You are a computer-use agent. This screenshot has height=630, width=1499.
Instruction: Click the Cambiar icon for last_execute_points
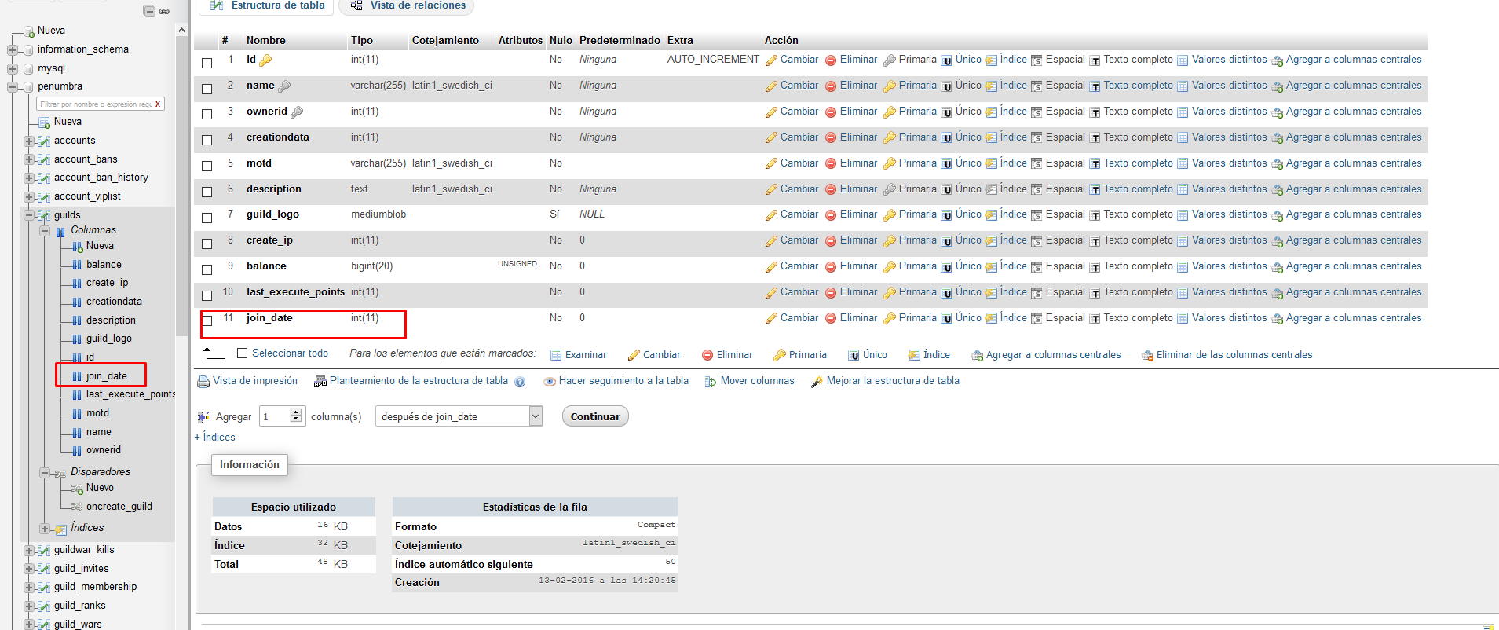point(771,293)
